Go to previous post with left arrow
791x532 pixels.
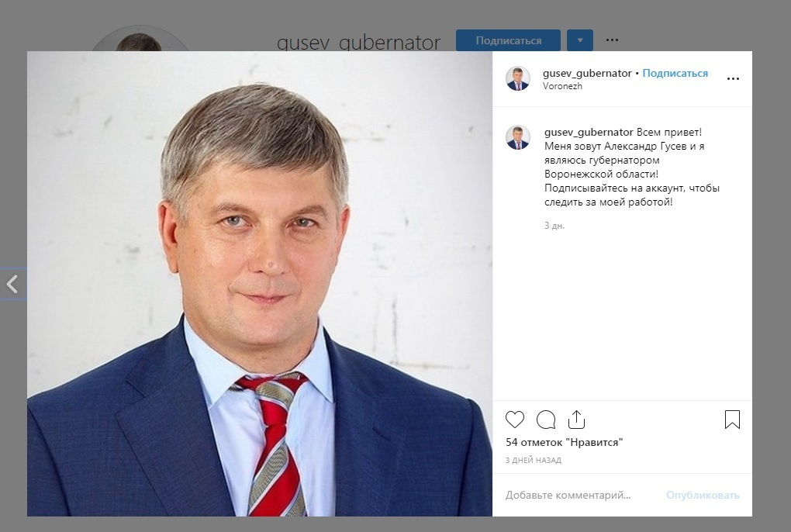coord(12,284)
